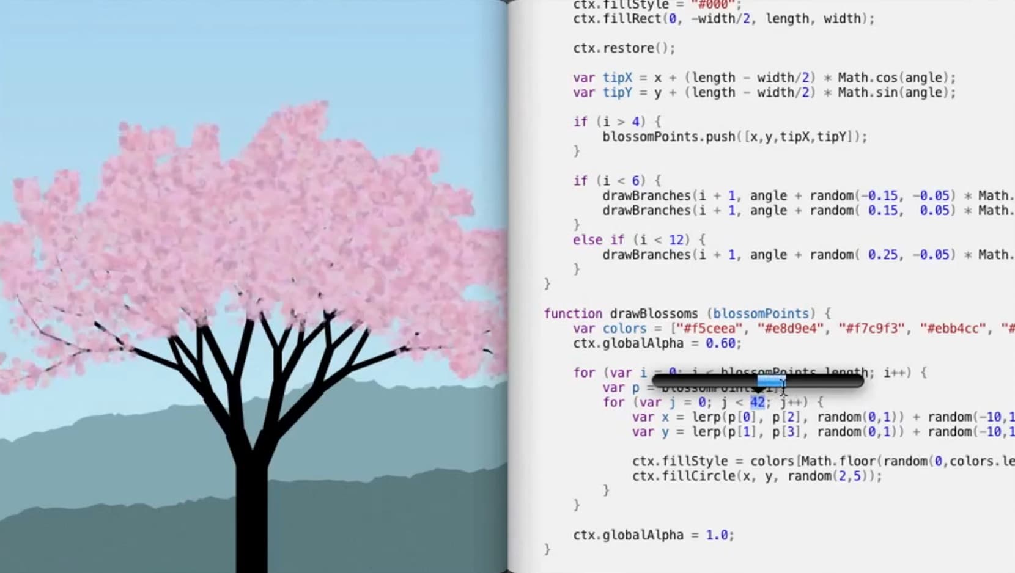Click the black tree trunk in canvas
Screen dimensions: 1015x573
pos(252,507)
